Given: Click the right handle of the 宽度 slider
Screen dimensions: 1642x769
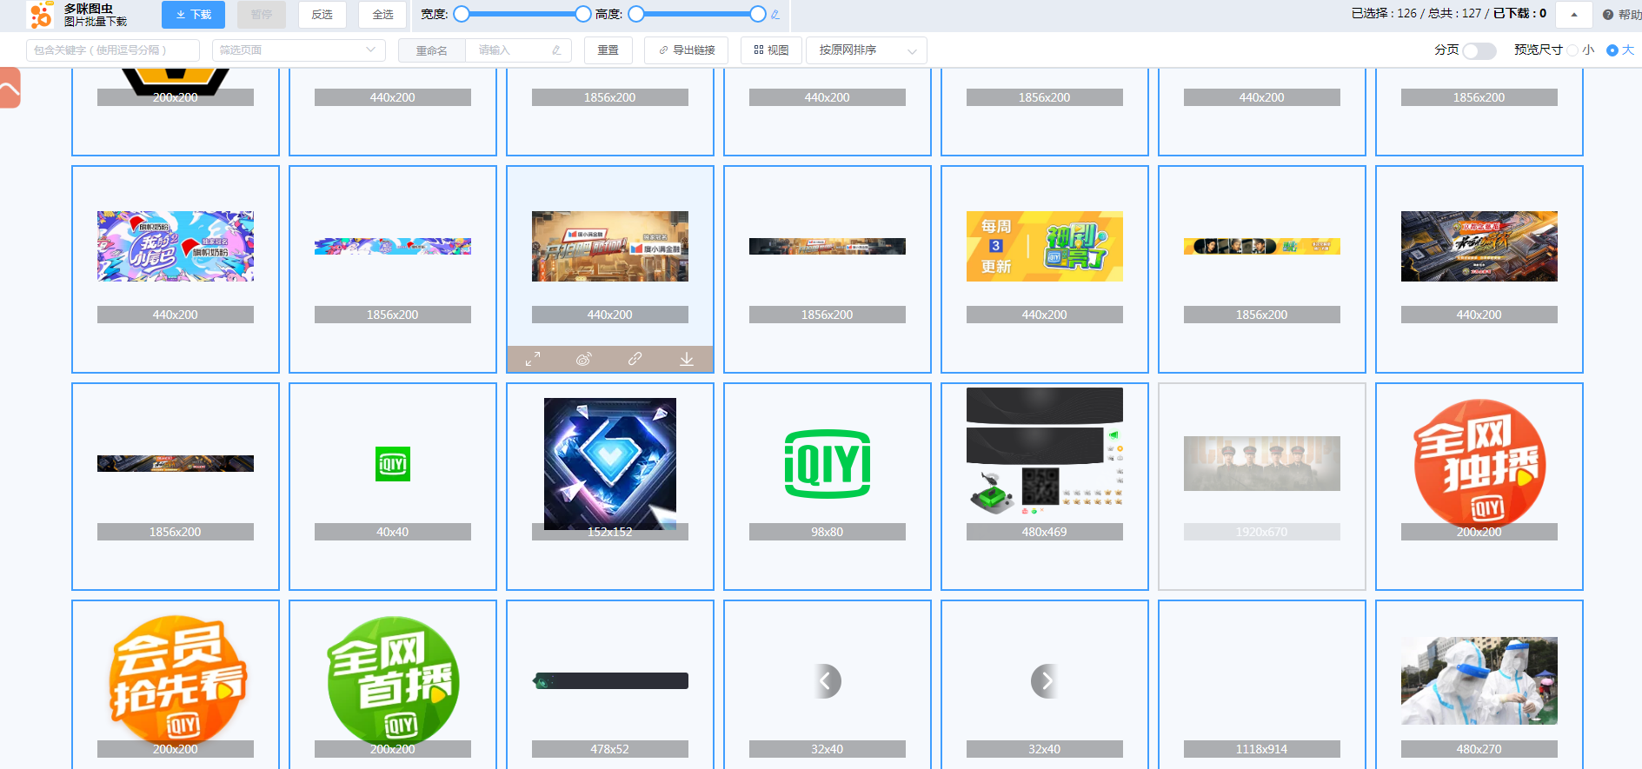Looking at the screenshot, I should [583, 14].
